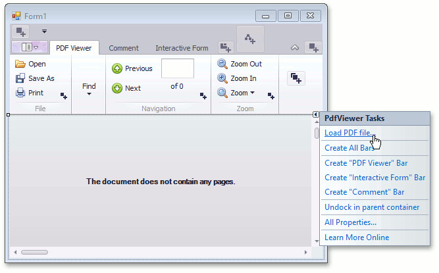The height and width of the screenshot is (273, 439).
Task: Maximize the Form1 window
Action: [x=288, y=16]
